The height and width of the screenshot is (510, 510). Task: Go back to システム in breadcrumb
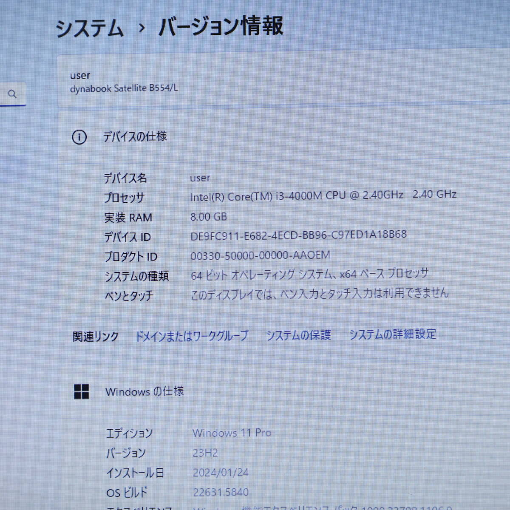[x=90, y=28]
